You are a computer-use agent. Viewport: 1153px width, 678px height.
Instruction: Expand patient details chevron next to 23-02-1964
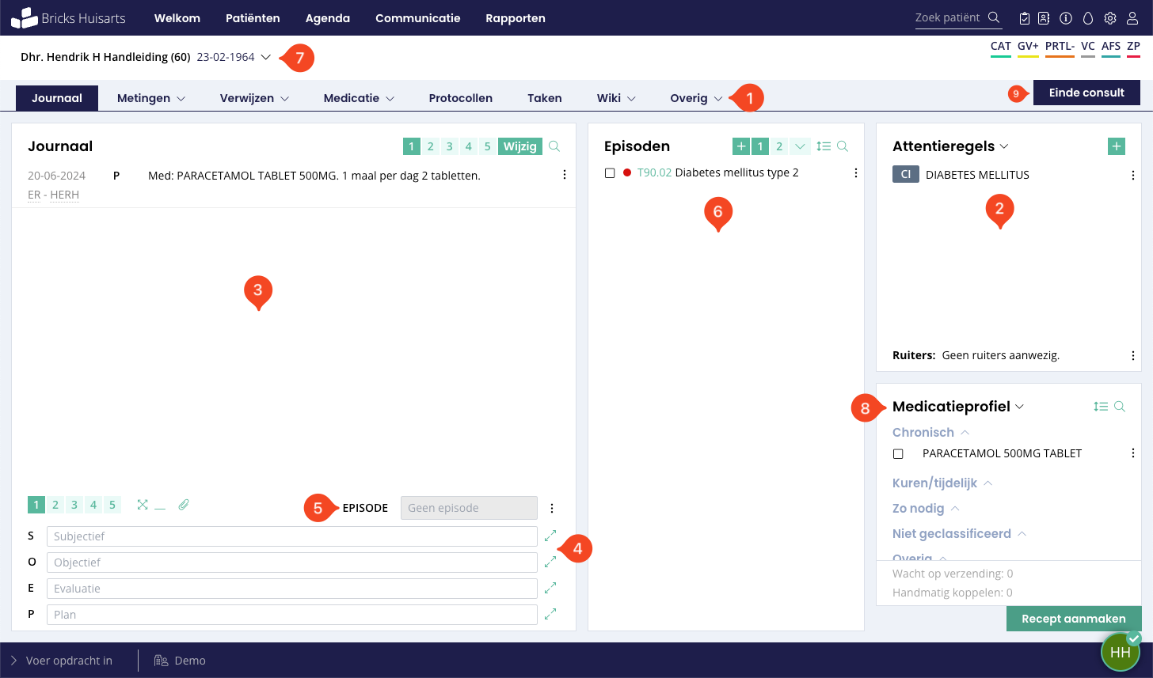coord(266,57)
